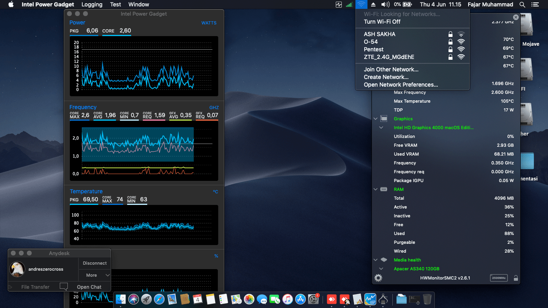Screen dimensions: 548x308
Task: Click File Transfer in Anydesk
Action: pyautogui.click(x=35, y=287)
